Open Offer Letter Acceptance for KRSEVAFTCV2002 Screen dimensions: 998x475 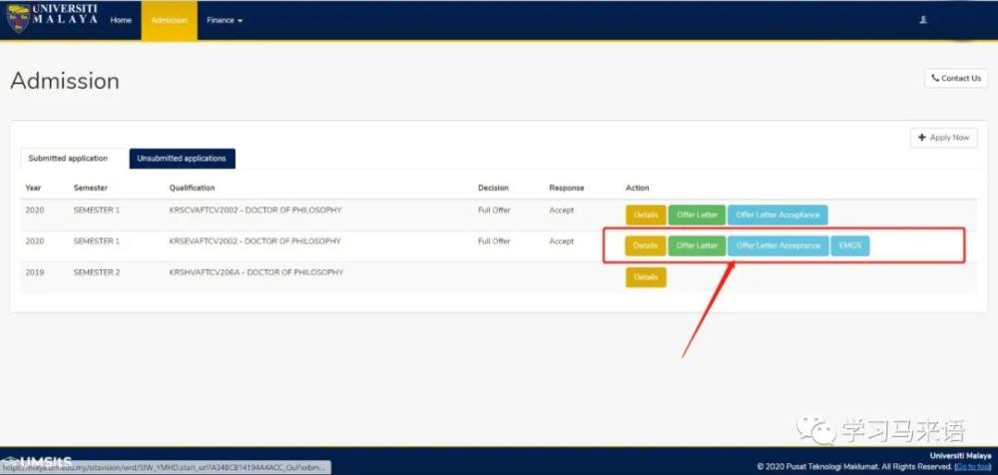(777, 245)
